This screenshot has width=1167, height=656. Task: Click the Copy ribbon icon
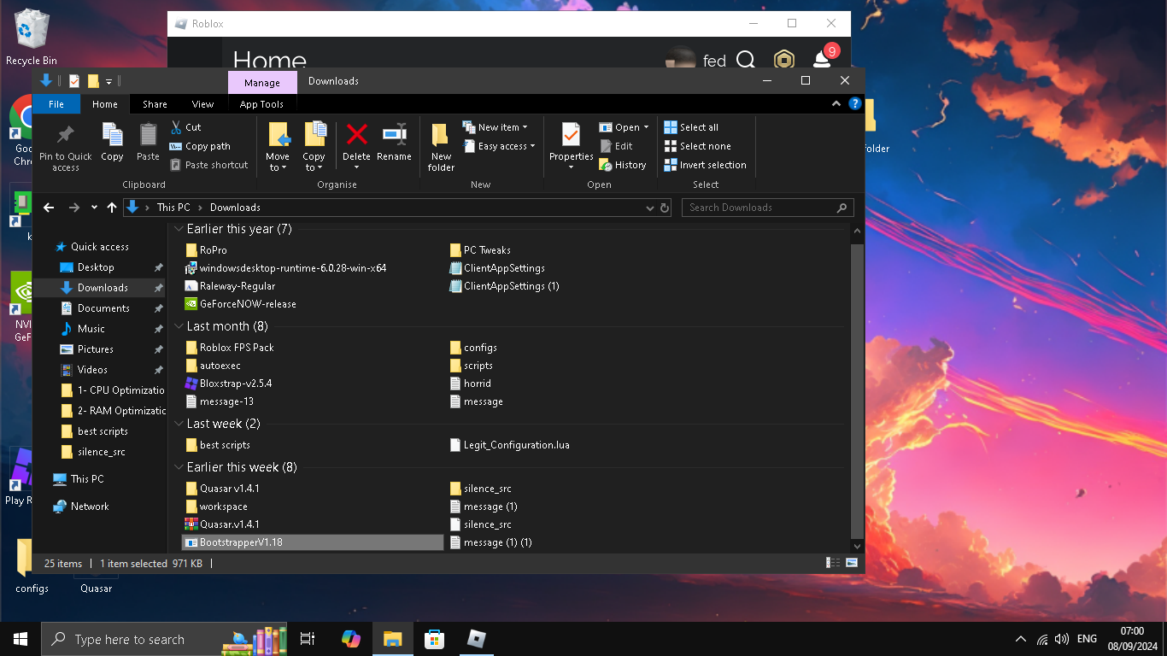point(112,135)
